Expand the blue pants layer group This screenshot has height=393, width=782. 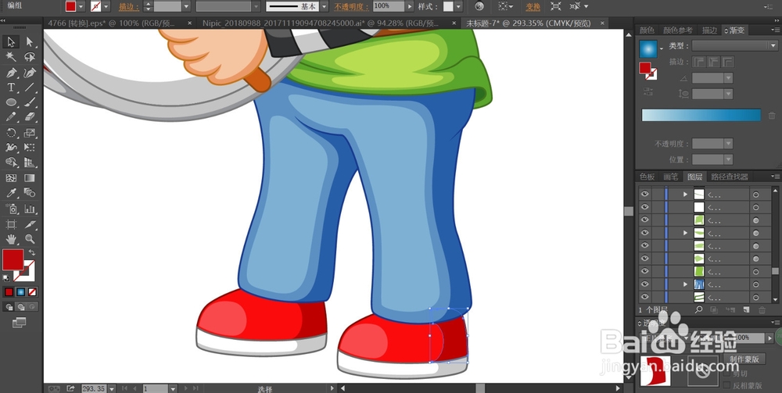click(x=685, y=284)
